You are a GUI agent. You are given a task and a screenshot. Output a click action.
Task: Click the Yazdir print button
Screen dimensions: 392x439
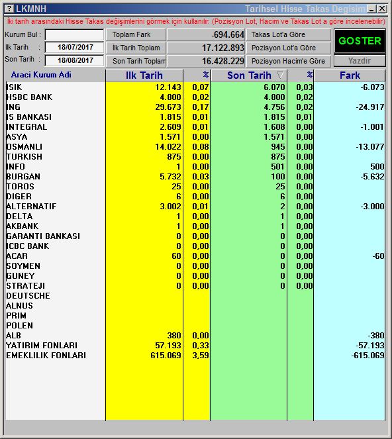coord(360,60)
